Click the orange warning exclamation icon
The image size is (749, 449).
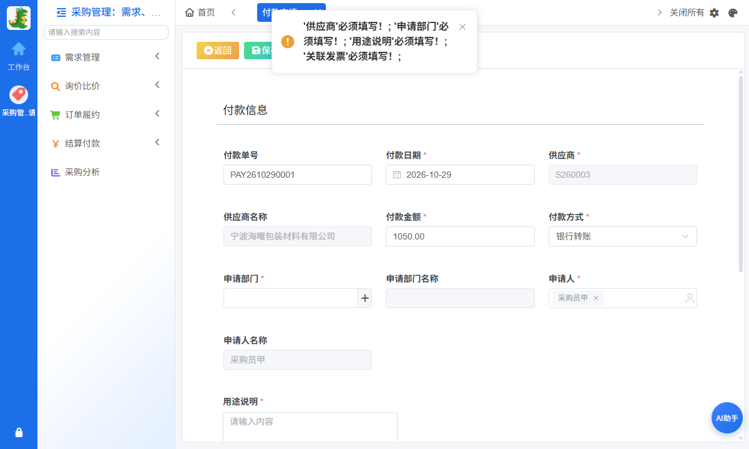(x=288, y=42)
